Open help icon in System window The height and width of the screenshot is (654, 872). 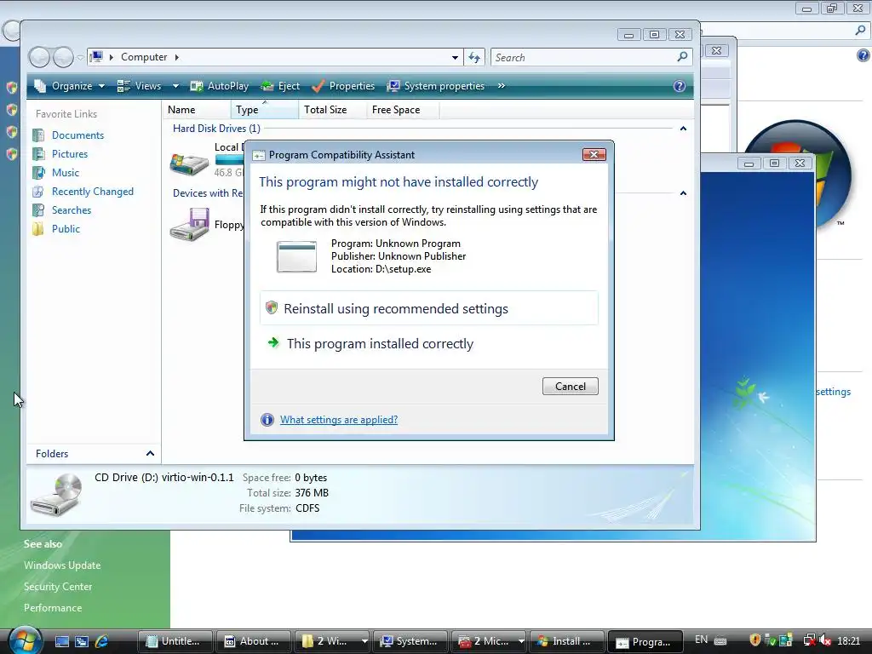(863, 55)
